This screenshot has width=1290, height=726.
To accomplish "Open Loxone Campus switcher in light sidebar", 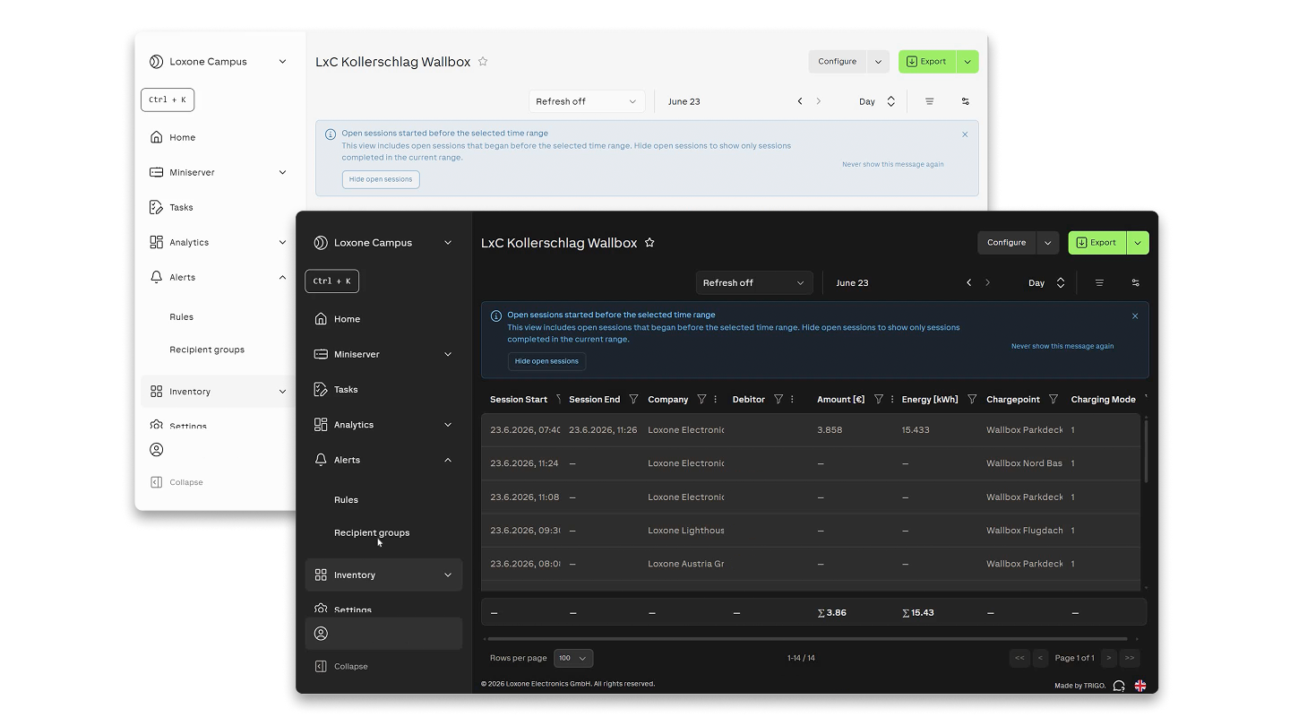I will (218, 62).
